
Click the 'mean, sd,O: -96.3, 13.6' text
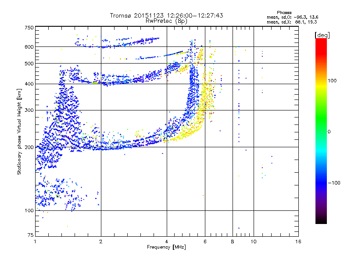[x=292, y=17]
